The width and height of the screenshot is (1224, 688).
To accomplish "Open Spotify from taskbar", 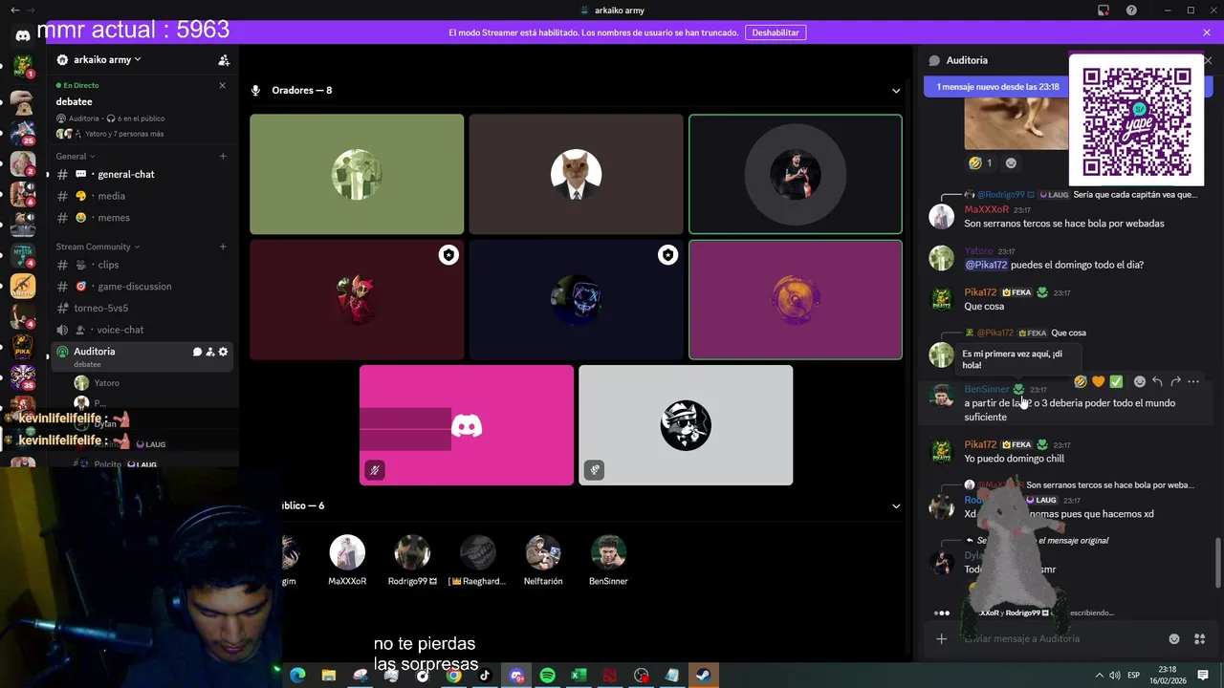I will click(547, 676).
